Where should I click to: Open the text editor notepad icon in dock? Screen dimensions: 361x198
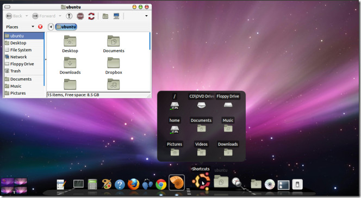[x=61, y=184]
